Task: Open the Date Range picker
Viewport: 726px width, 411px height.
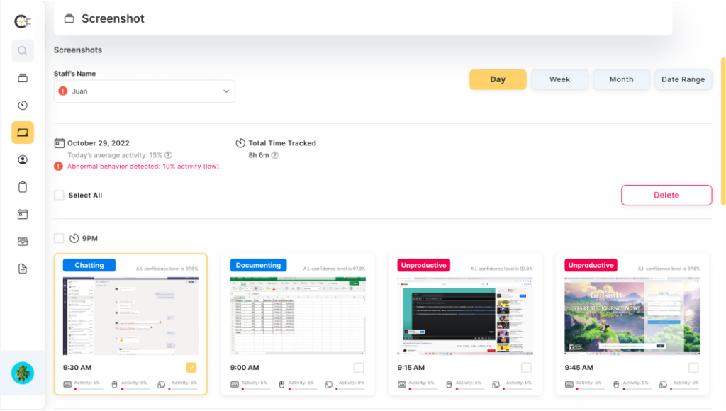Action: 683,79
